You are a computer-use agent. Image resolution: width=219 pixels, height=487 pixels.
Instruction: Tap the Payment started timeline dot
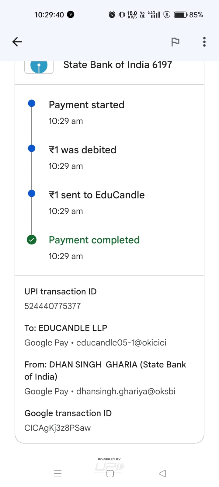32,103
